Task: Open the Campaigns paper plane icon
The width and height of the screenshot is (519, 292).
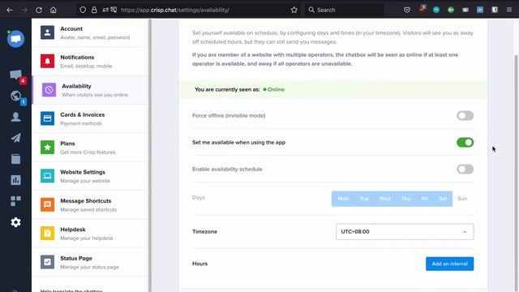Action: tap(15, 138)
